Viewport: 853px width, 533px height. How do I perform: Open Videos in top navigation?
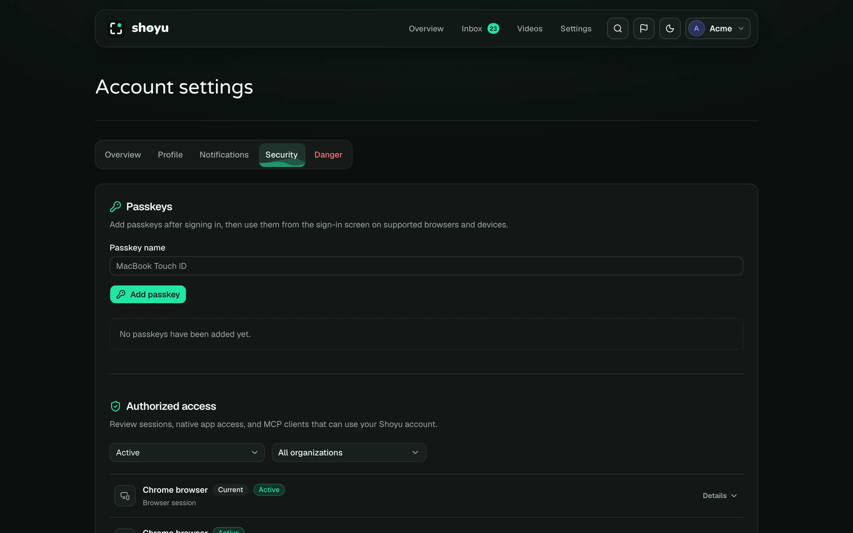click(530, 28)
